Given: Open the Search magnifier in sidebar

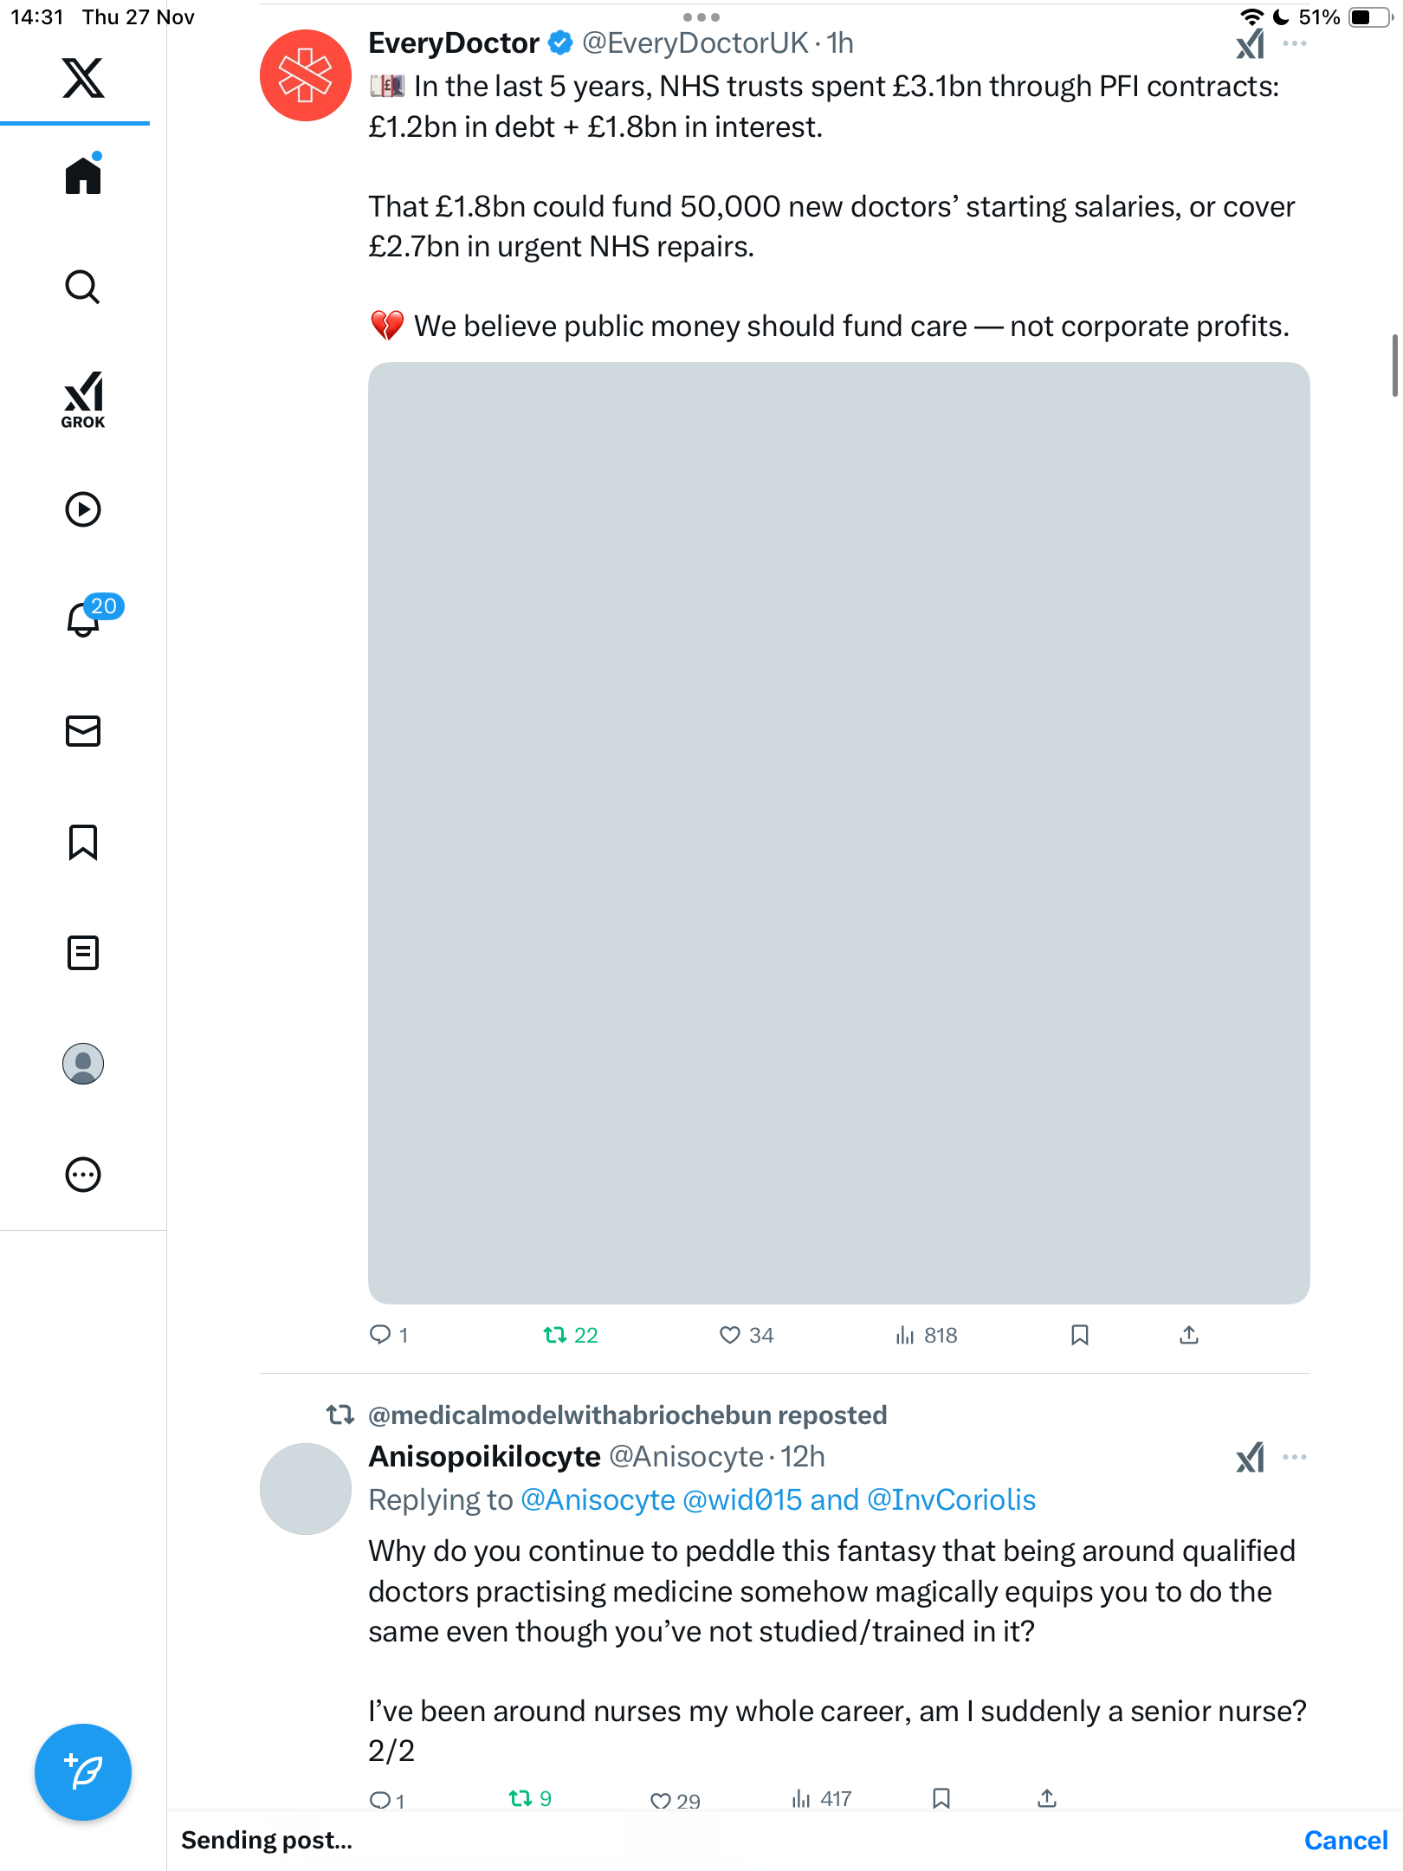Looking at the screenshot, I should click(x=83, y=287).
